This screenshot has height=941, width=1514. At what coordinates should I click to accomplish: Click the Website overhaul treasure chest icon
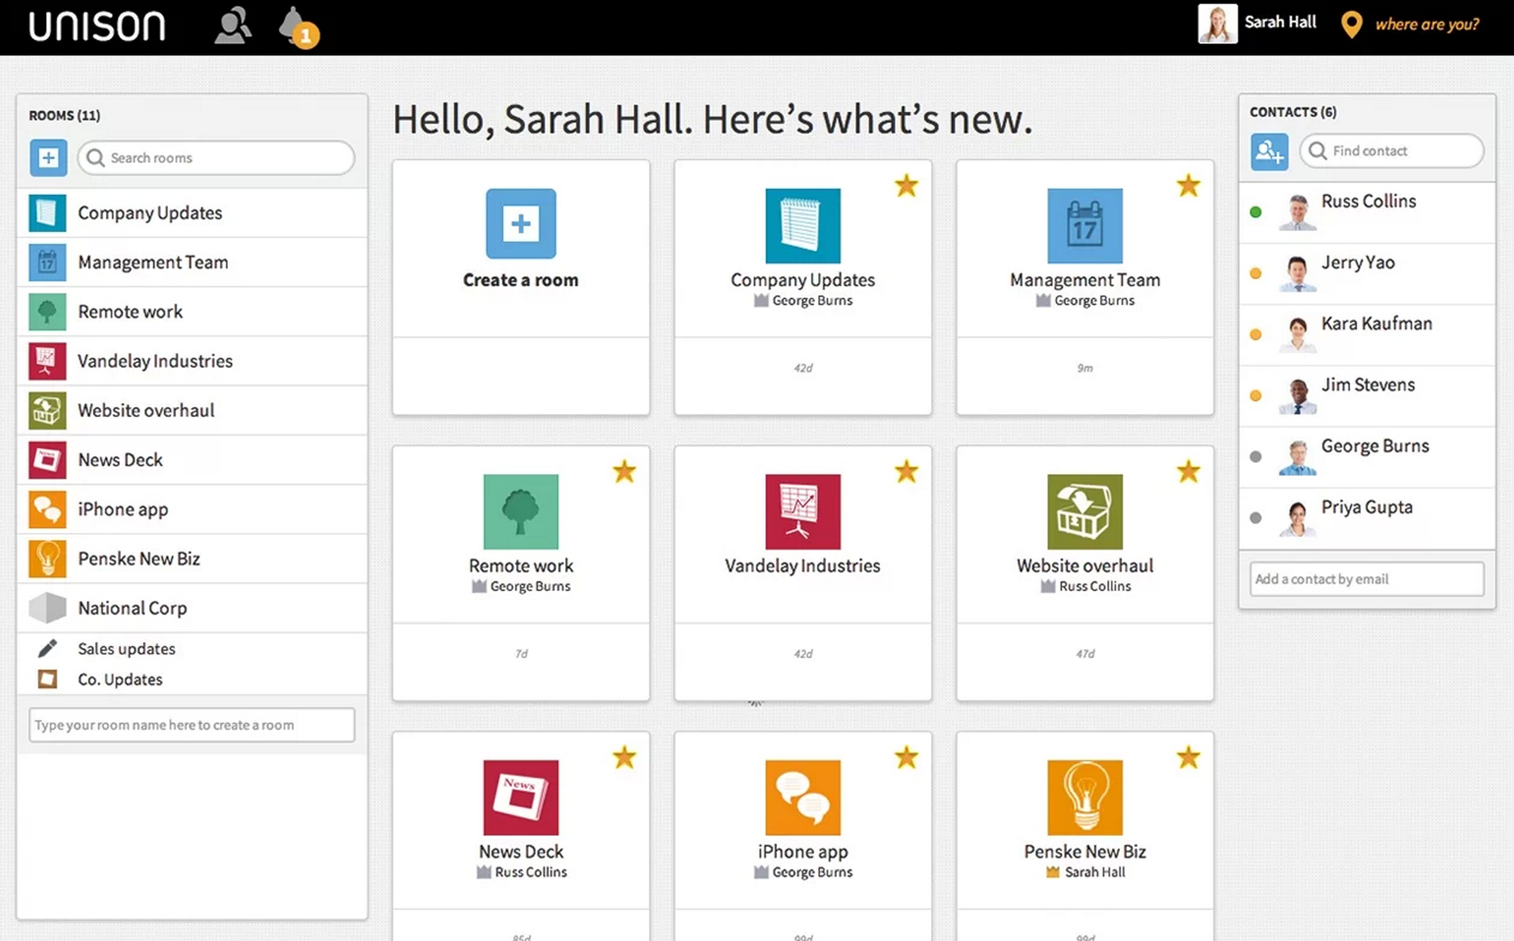1084,512
